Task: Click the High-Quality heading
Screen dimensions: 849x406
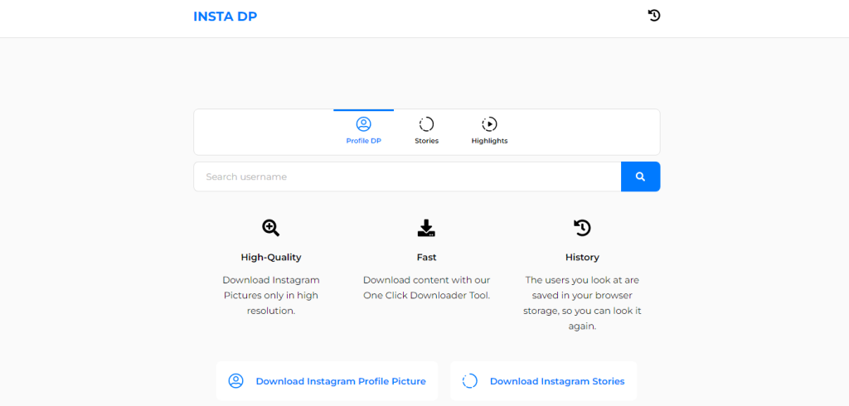Action: point(271,257)
